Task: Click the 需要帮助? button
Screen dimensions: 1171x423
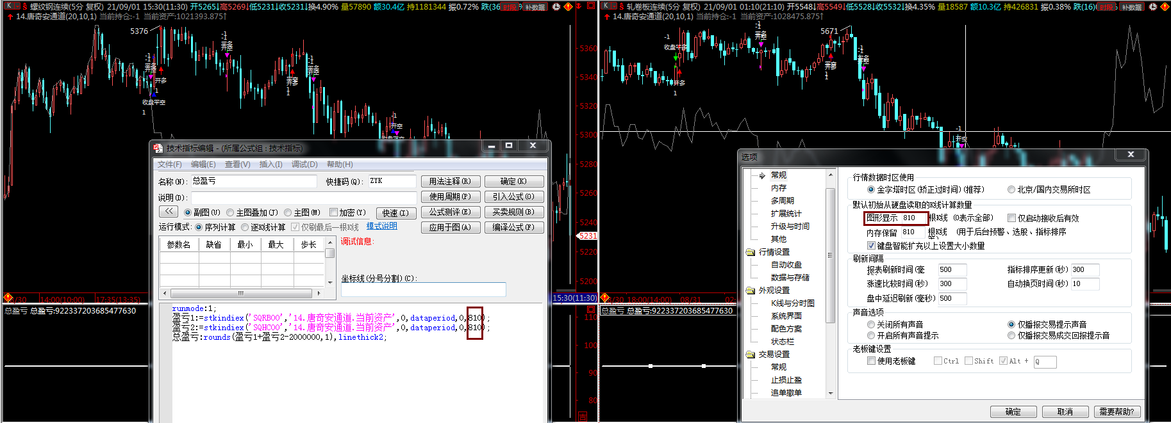Action: pos(1117,411)
